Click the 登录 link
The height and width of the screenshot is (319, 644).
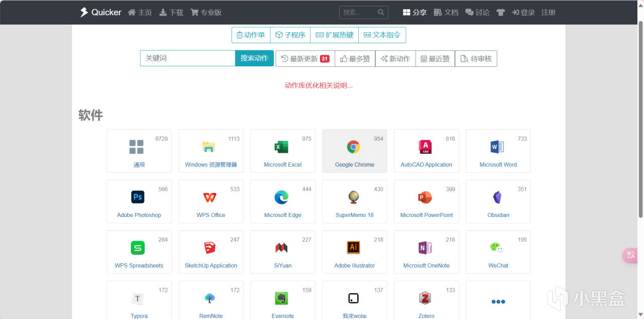coord(523,13)
